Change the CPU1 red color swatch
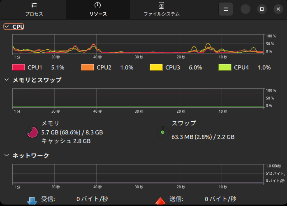Viewport: 287px width, 206px height. click(19, 67)
